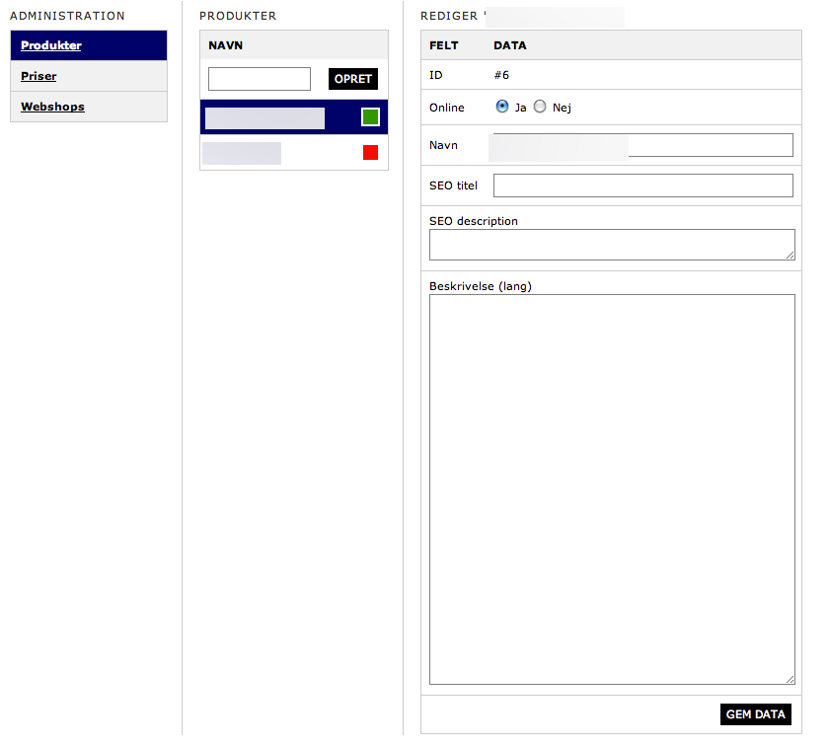This screenshot has height=746, width=828.
Task: Save with the GEM DATA button
Action: (755, 714)
